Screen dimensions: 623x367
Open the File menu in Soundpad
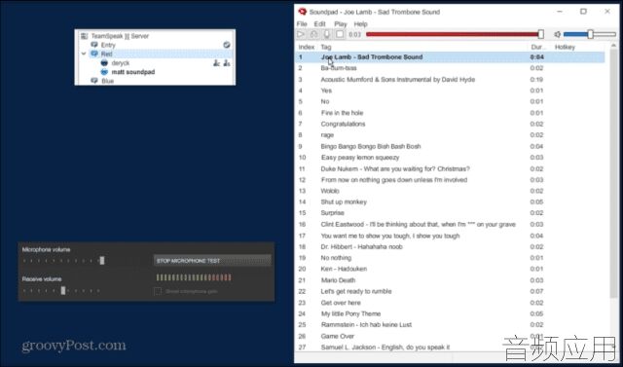click(302, 23)
